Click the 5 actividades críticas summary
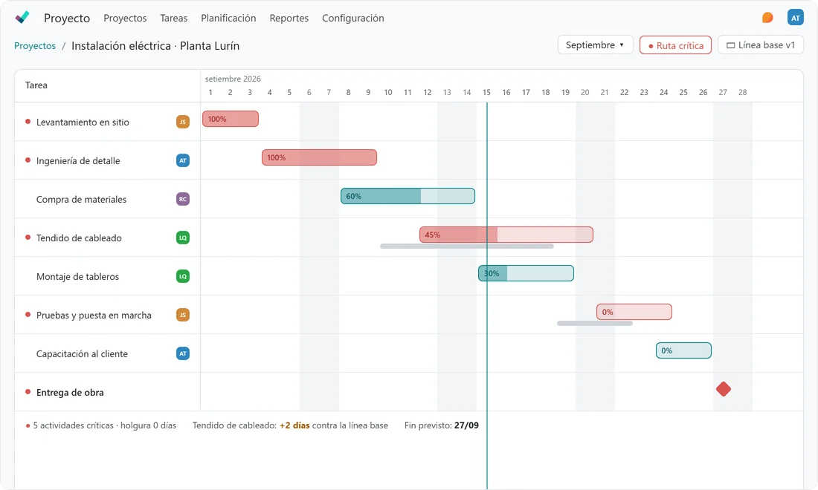 pyautogui.click(x=101, y=425)
